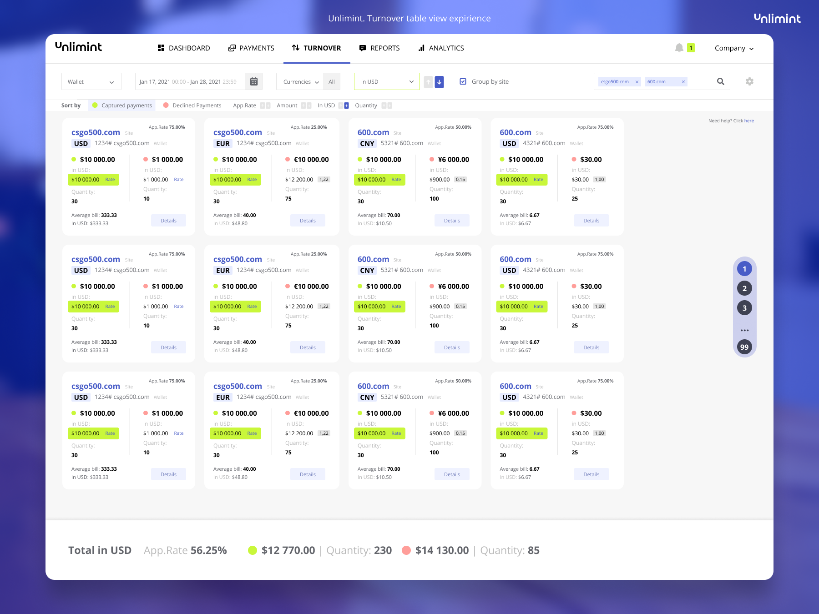Click the pagination ellipsis dots
The width and height of the screenshot is (819, 614).
(x=744, y=330)
